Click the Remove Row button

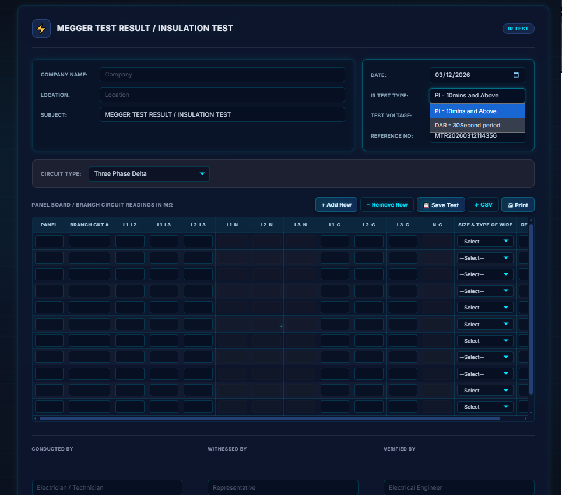click(387, 205)
